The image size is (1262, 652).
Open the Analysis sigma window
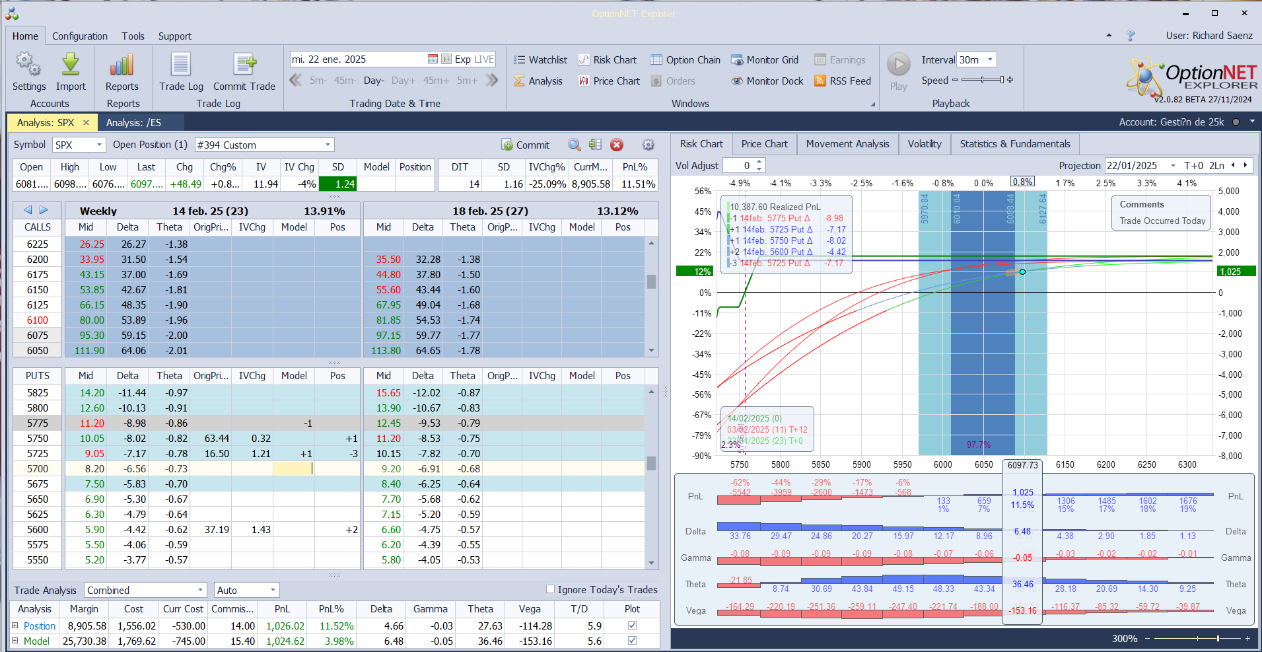(x=538, y=81)
